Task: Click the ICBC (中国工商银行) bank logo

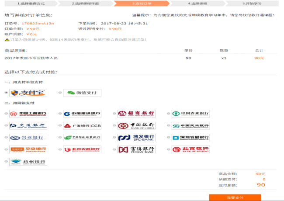Action: click(28, 114)
